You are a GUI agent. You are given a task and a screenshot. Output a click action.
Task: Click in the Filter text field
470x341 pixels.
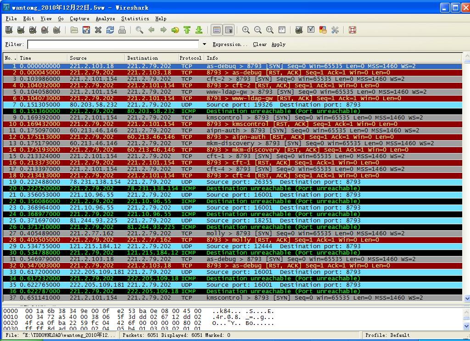tap(113, 45)
